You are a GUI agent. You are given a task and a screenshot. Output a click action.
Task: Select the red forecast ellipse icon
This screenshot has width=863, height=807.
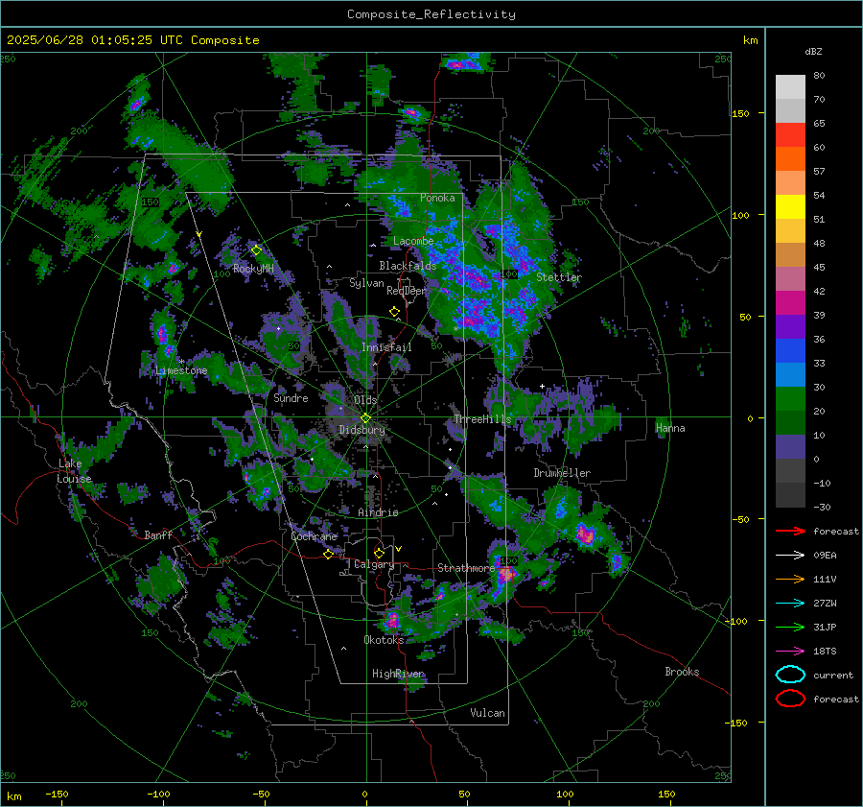pyautogui.click(x=790, y=699)
